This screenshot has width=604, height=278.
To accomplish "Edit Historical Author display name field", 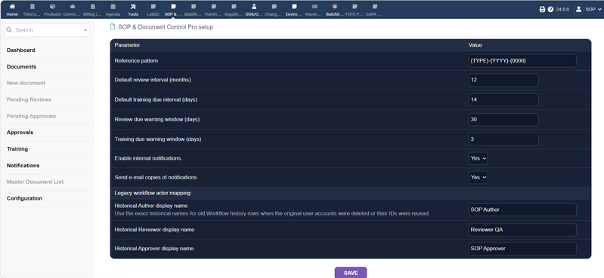I will tap(522, 209).
